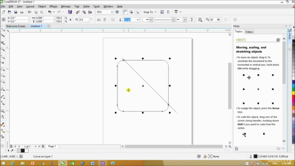Open the Effects menu
This screenshot has height=166, width=295.
tap(53, 6)
